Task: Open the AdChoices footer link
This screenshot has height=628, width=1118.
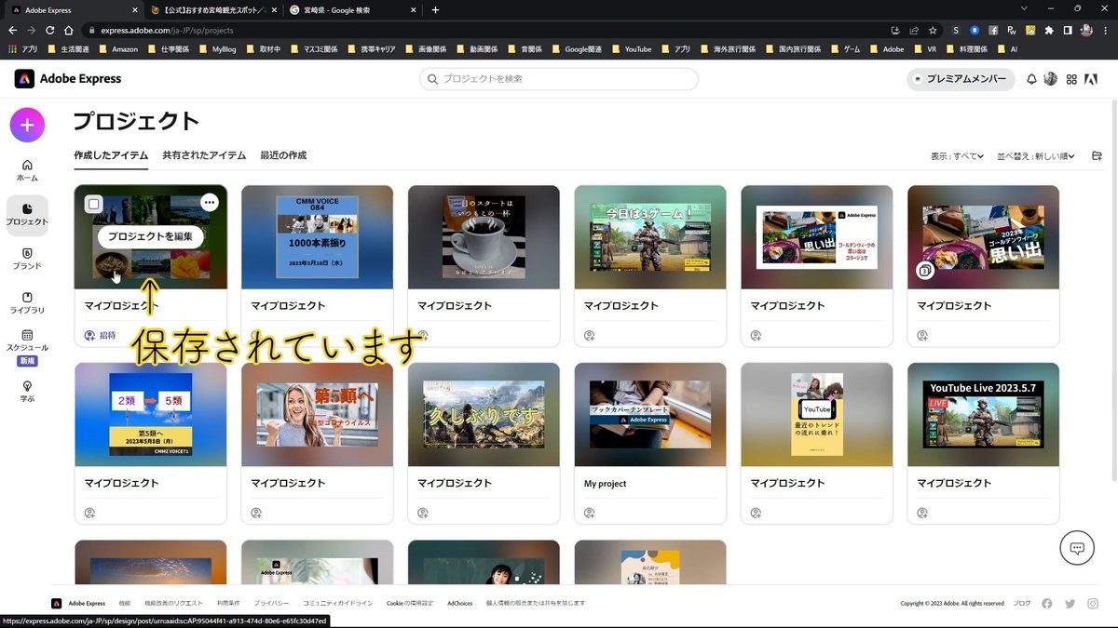Action: pyautogui.click(x=460, y=603)
